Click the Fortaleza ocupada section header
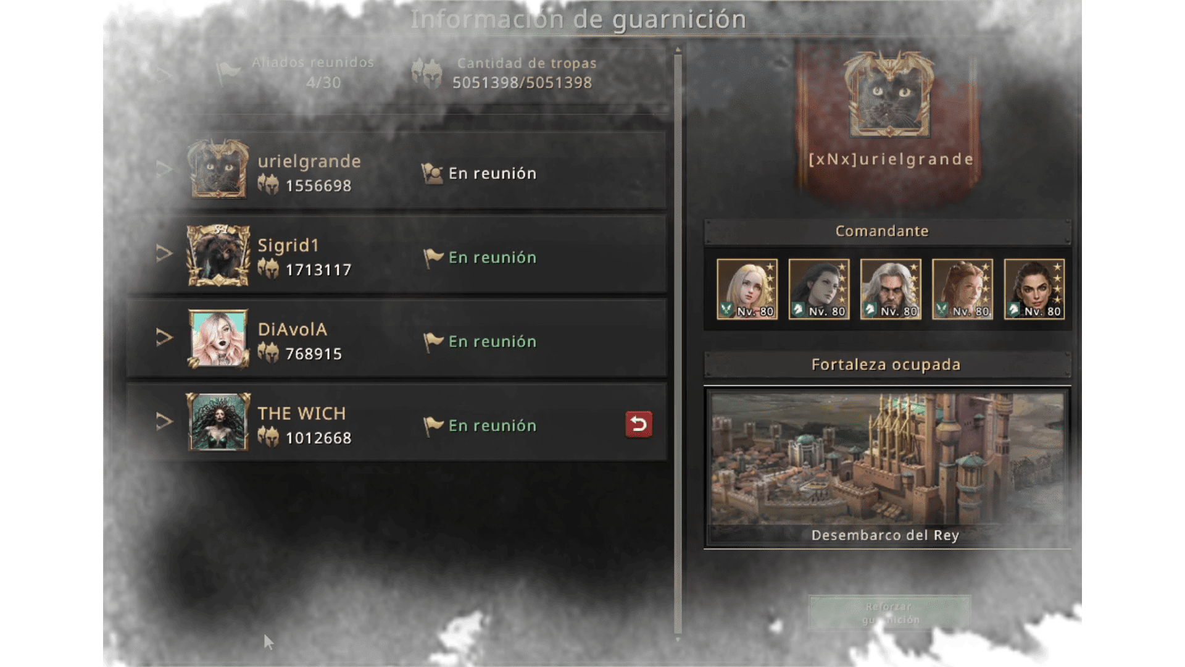Screen dimensions: 1185x667 (888, 364)
